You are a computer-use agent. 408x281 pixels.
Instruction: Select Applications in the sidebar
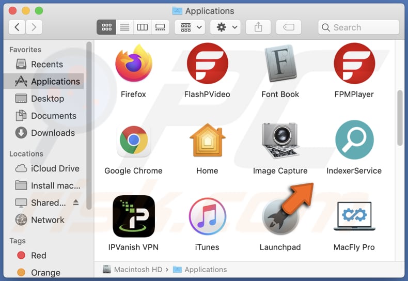(x=44, y=82)
